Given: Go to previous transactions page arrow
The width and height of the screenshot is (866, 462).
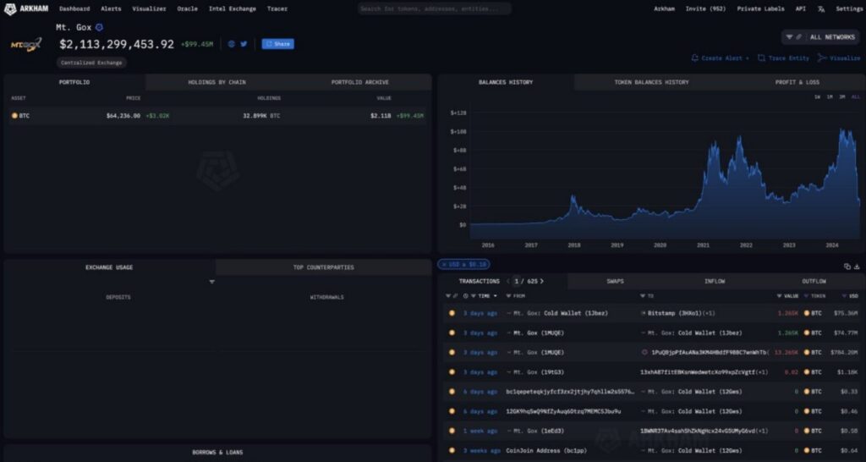Looking at the screenshot, I should pos(508,281).
